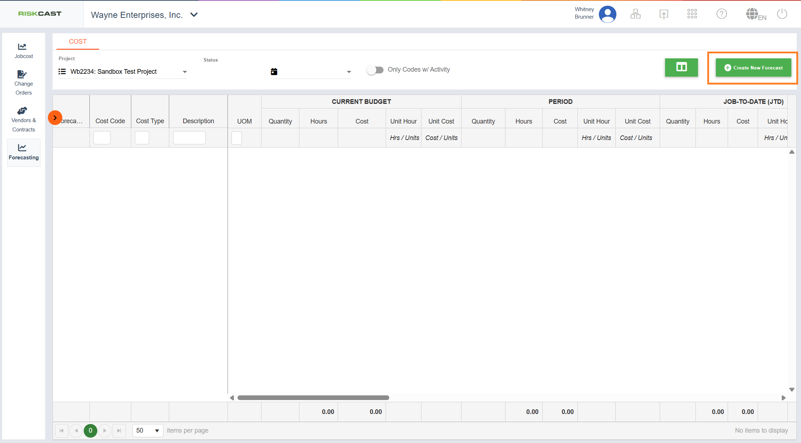Click the upload/export icon in header
Image resolution: width=801 pixels, height=443 pixels.
tap(664, 14)
